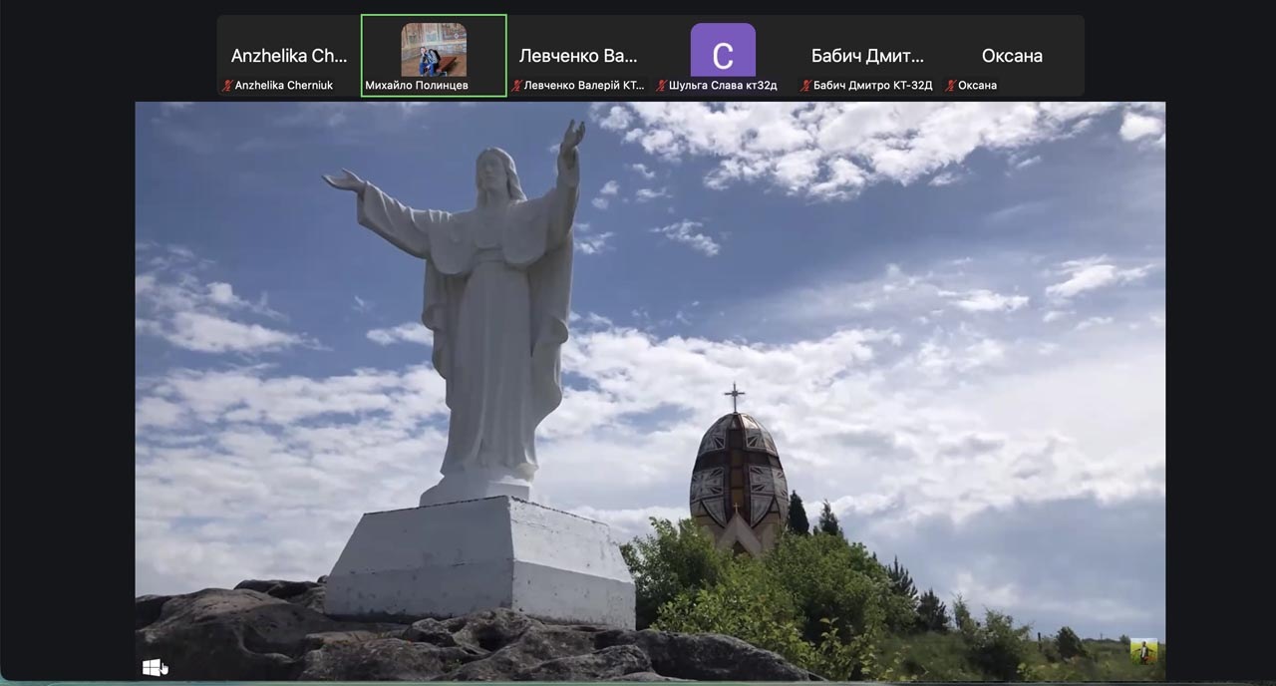Click the small "Оксана" label beside mic icon
Viewport: 1276px width, 686px height.
(977, 86)
